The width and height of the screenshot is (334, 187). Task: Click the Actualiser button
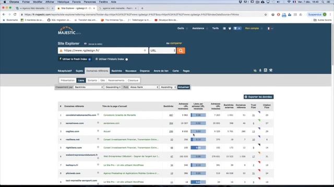pos(184,87)
